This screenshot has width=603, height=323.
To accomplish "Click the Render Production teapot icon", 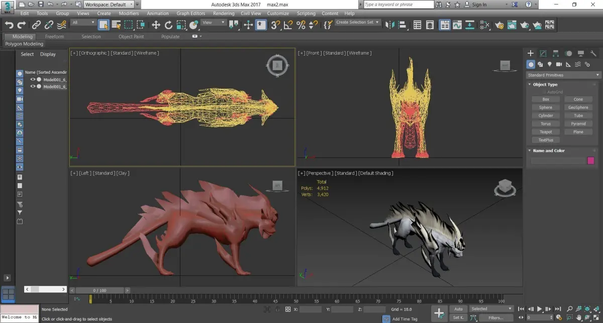I will coord(525,25).
